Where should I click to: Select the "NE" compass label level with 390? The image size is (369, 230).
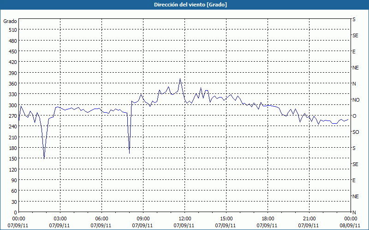pyautogui.click(x=355, y=68)
